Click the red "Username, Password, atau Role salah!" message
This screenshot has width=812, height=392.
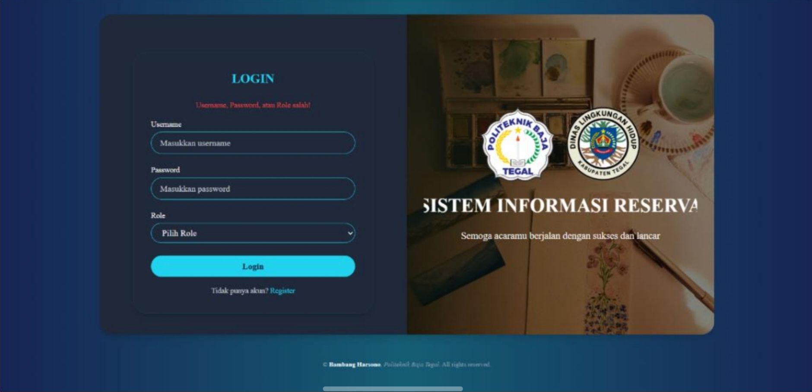(x=253, y=105)
